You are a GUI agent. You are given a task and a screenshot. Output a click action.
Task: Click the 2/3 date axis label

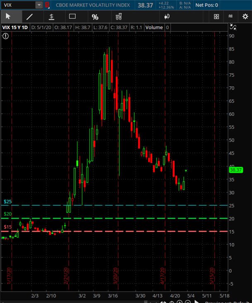pyautogui.click(x=35, y=296)
